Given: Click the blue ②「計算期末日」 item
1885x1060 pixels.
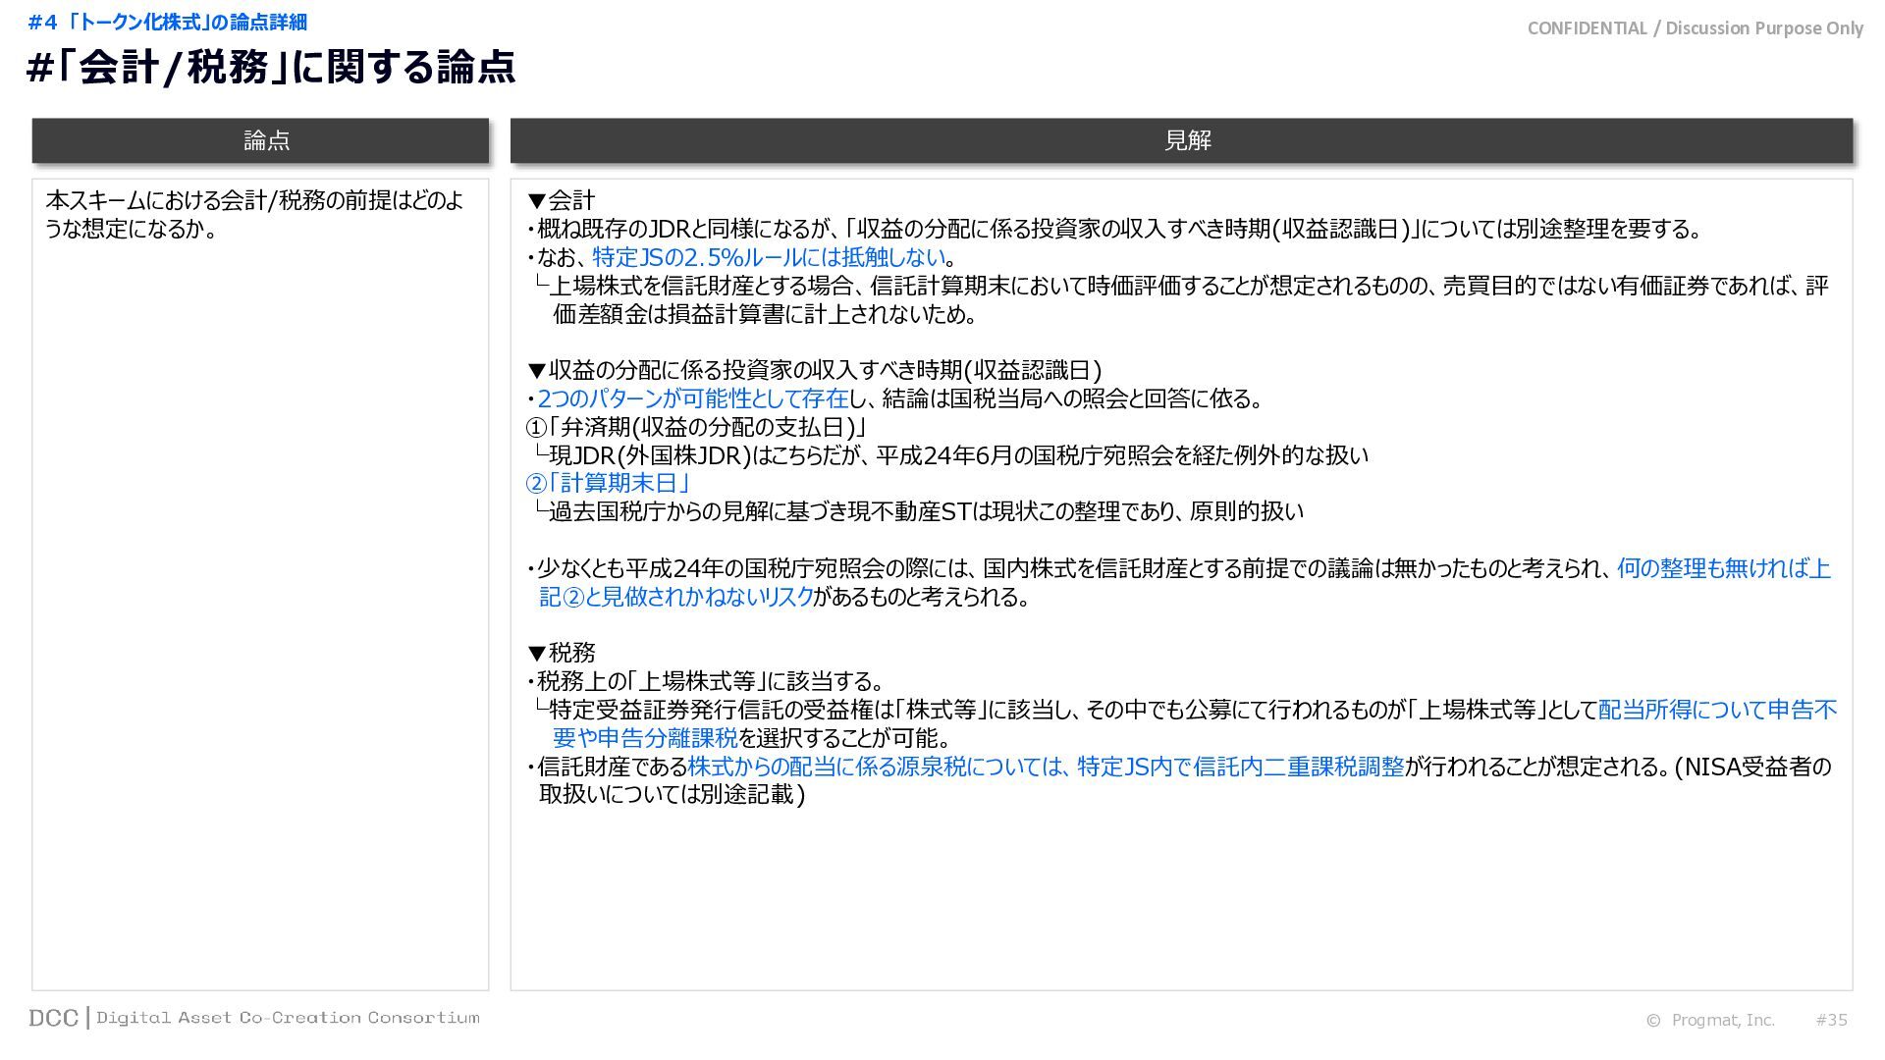Looking at the screenshot, I should 609,483.
